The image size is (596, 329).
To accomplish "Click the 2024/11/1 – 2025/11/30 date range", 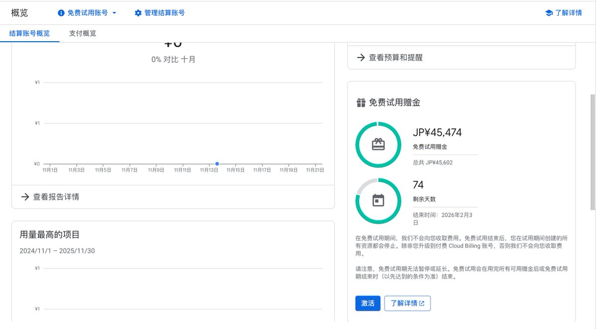I will tap(57, 251).
